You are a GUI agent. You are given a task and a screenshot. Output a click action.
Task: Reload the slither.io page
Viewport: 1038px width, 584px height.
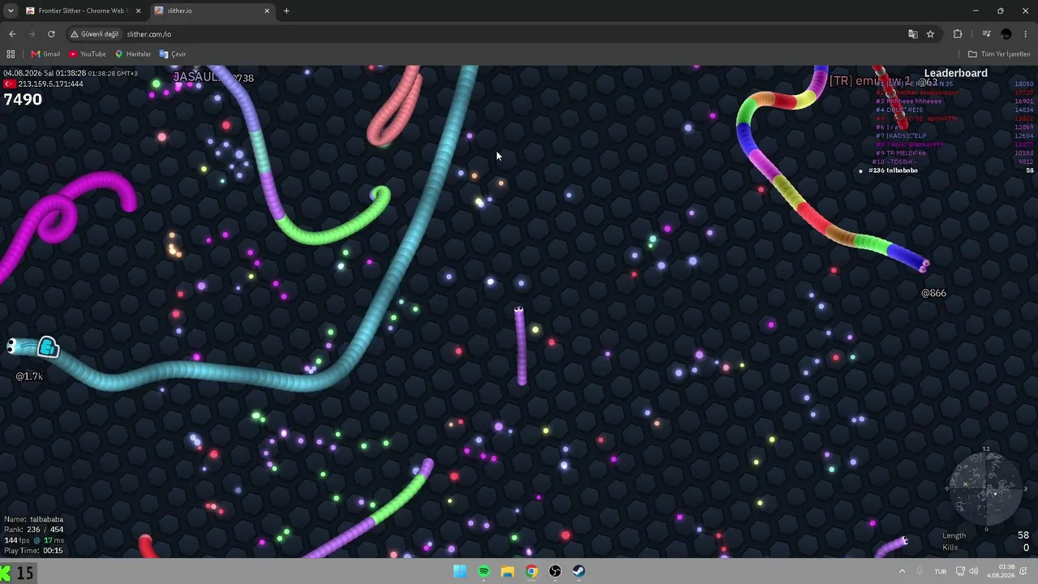51,34
